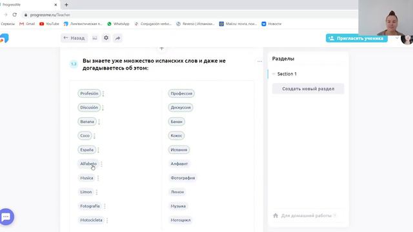
Task: Open lesson settings gear icon
Action: [x=106, y=38]
